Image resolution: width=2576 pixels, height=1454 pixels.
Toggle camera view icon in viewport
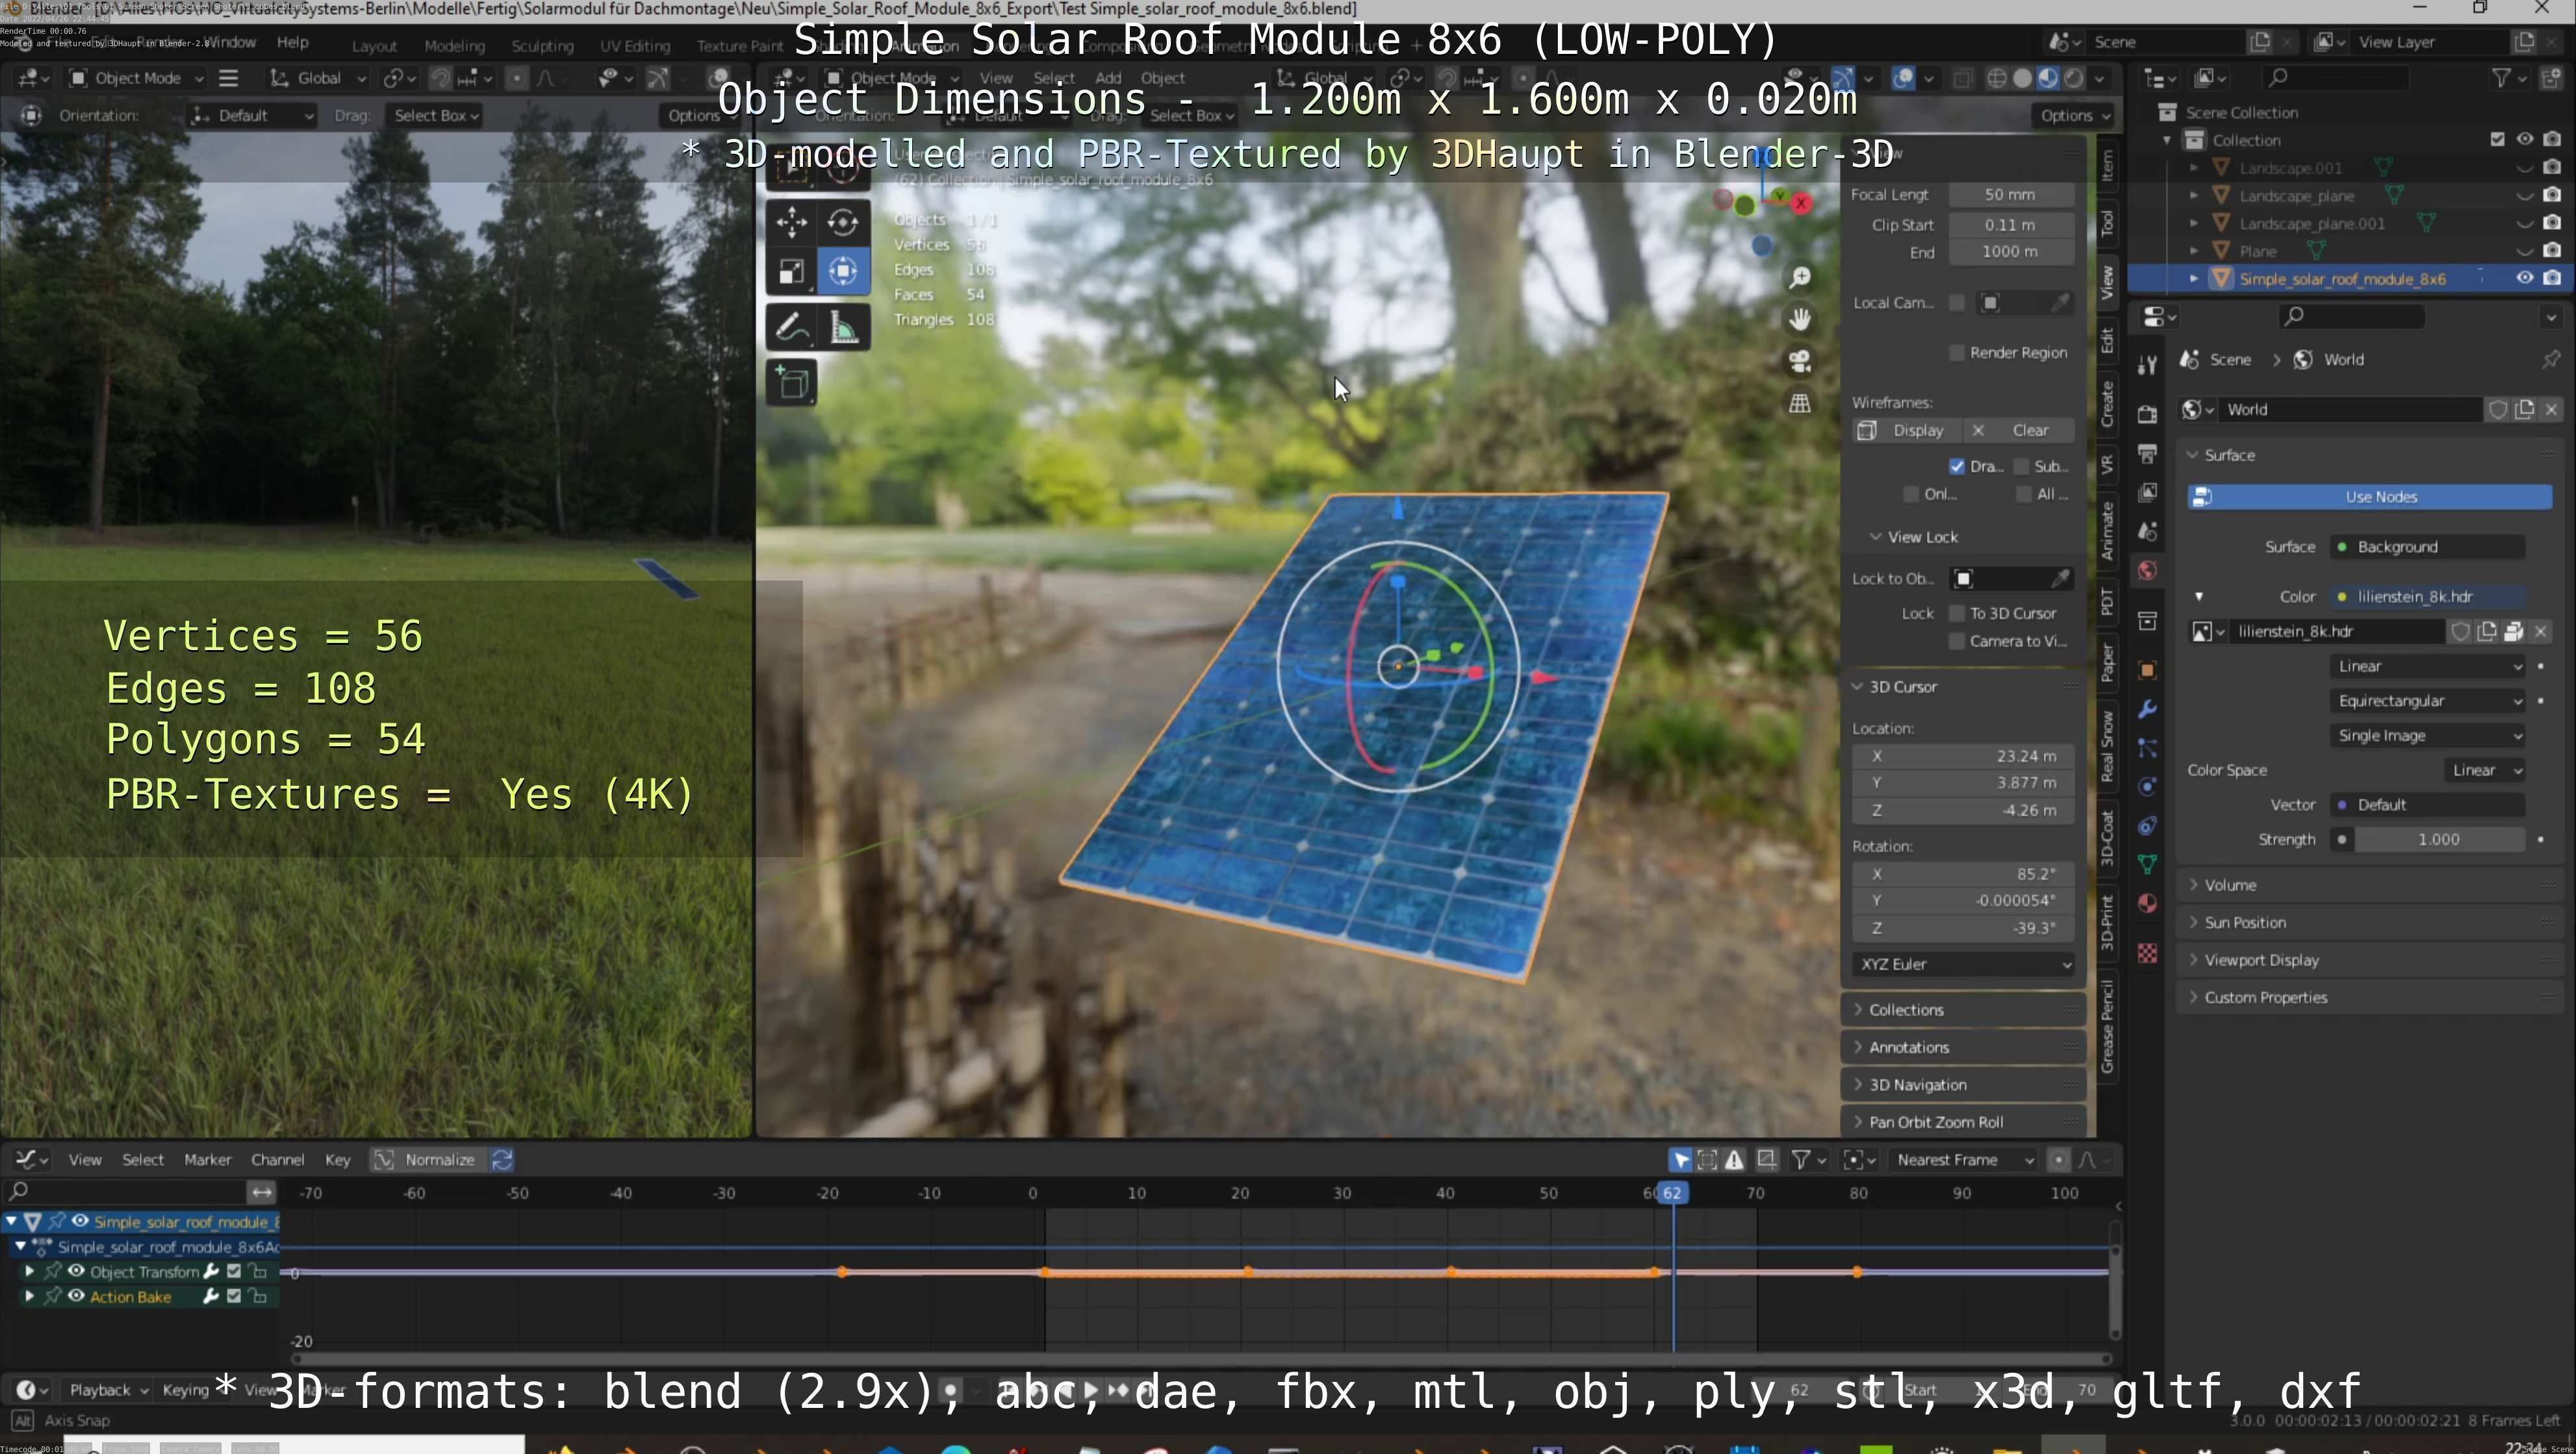(1800, 361)
